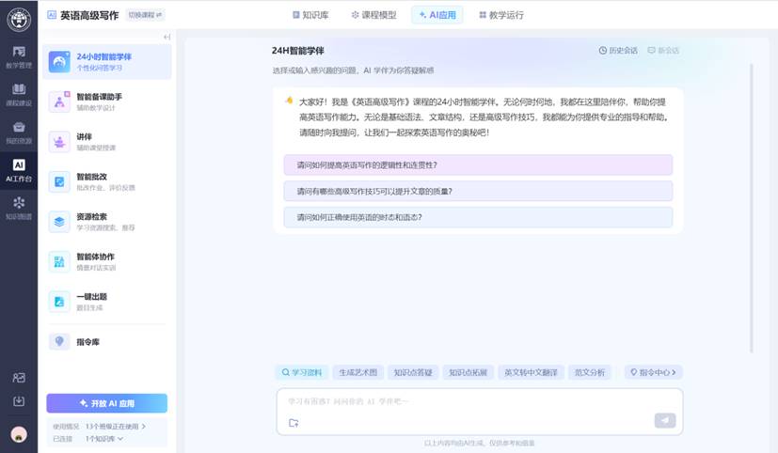The height and width of the screenshot is (453, 778).
Task: Click the 开放 AI 应用 button
Action: [106, 403]
